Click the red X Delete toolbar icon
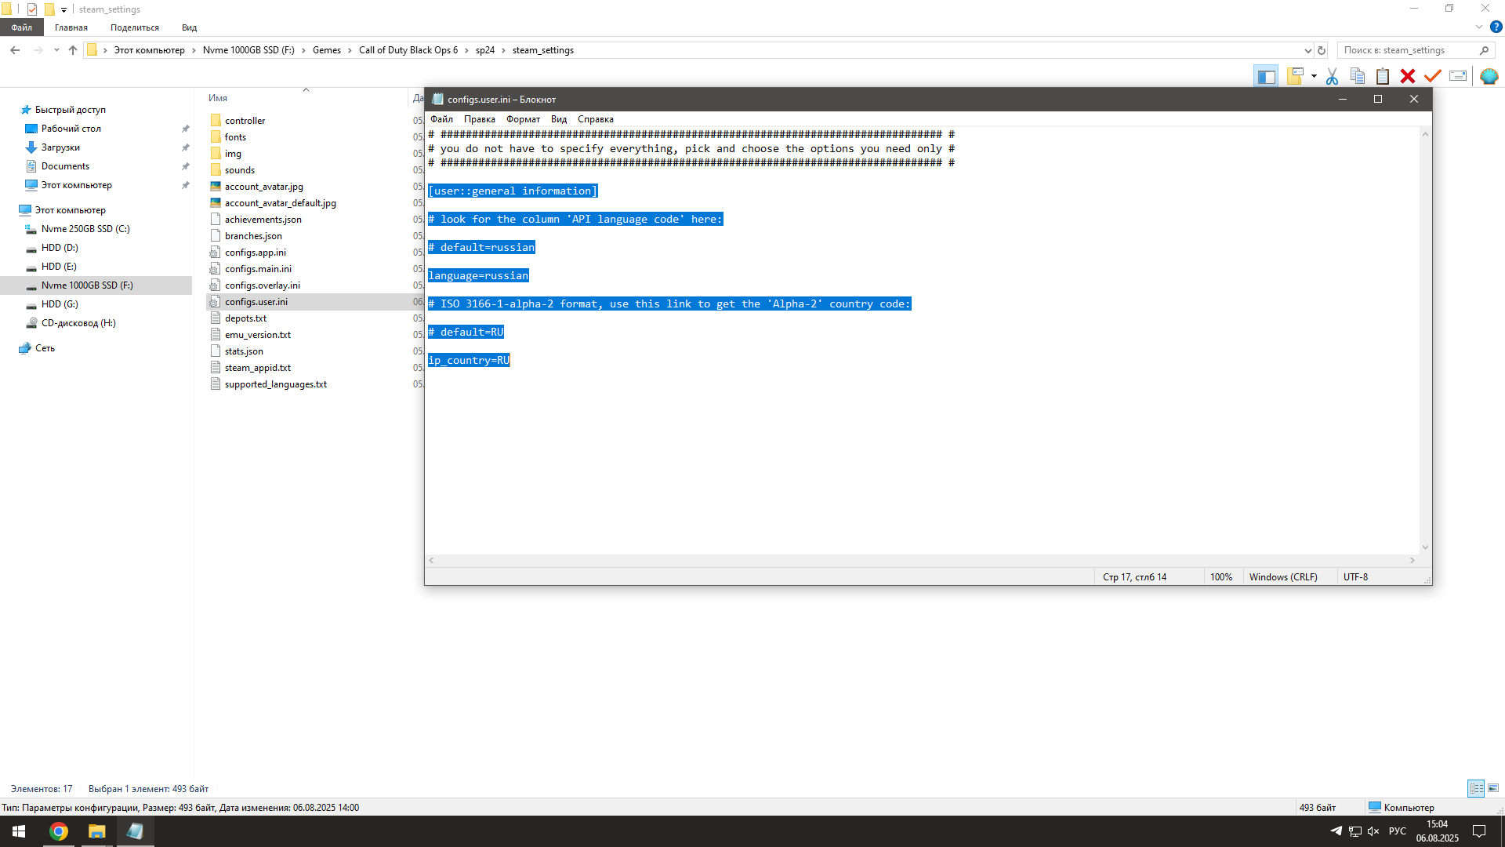The width and height of the screenshot is (1505, 847). pos(1408,76)
